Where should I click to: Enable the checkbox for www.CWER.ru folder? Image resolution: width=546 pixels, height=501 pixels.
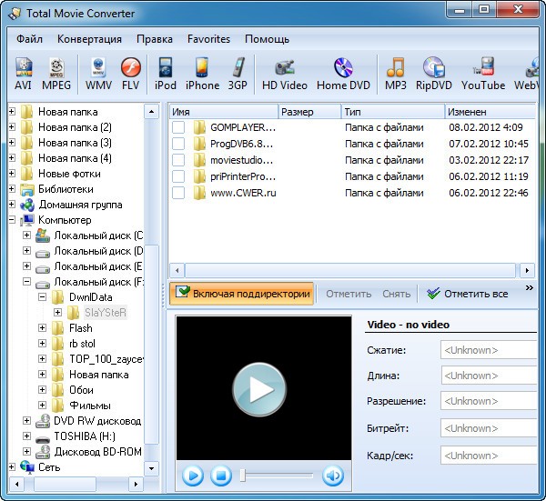click(178, 194)
